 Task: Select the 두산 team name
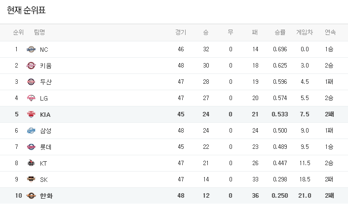coord(46,82)
